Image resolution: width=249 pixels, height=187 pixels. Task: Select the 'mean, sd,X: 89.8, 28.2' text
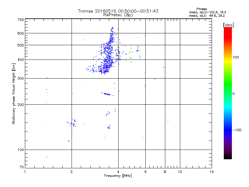click(207, 16)
